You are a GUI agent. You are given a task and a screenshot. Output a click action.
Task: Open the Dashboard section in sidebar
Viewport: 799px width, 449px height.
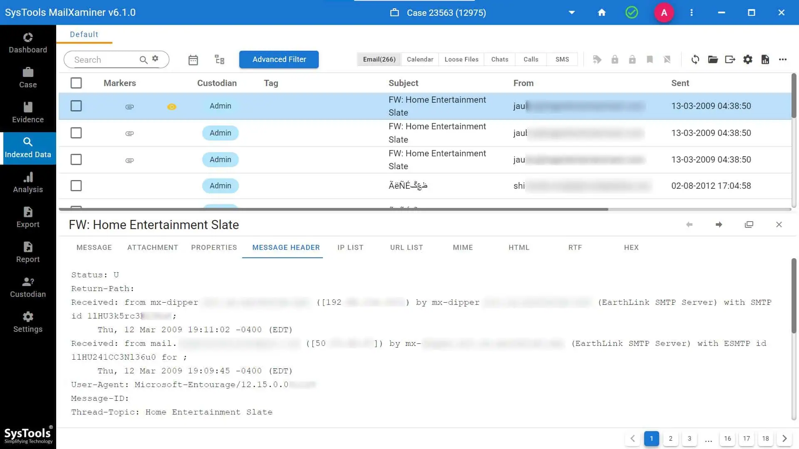[x=28, y=43]
